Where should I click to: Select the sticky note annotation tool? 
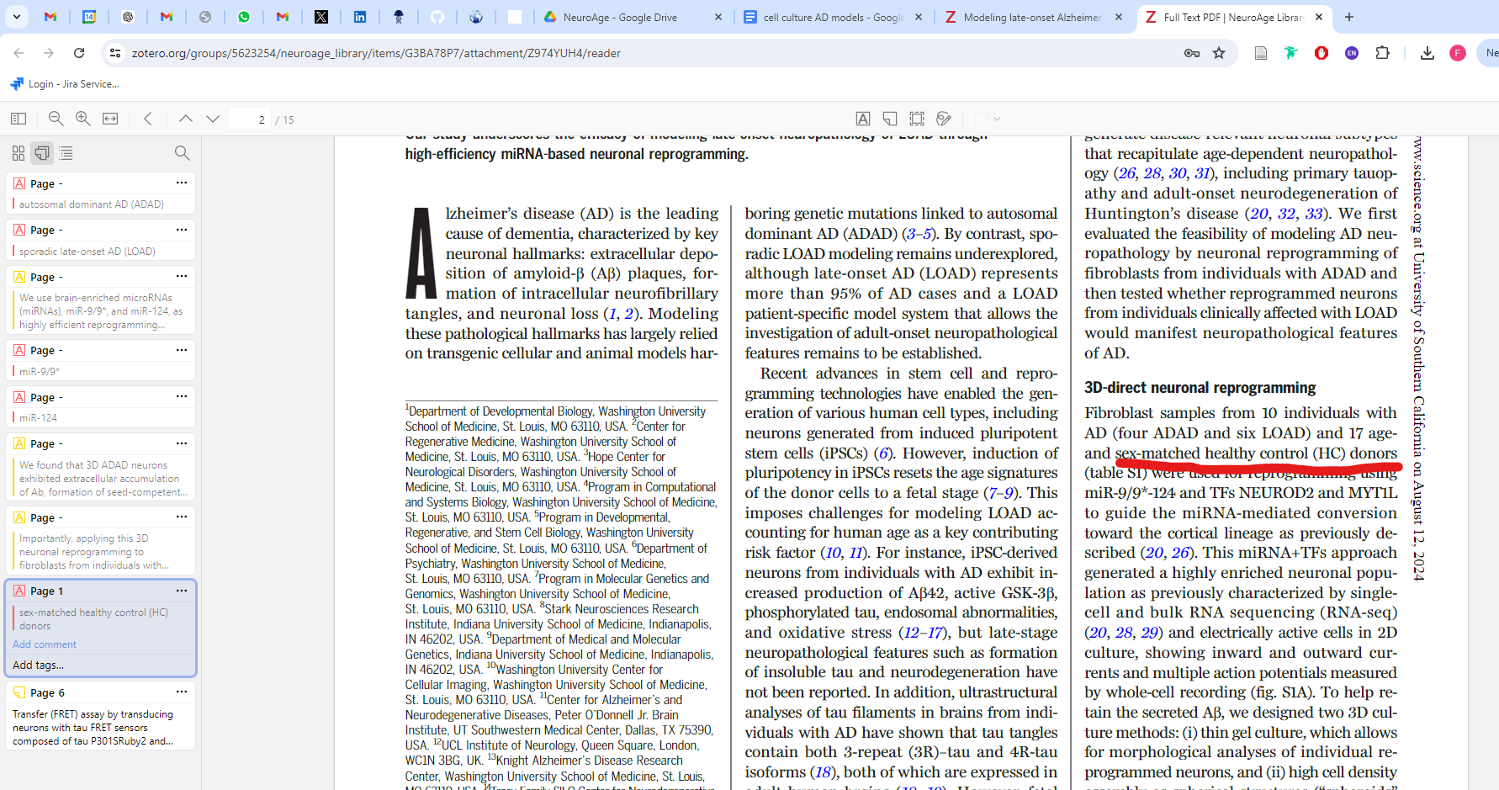point(890,119)
